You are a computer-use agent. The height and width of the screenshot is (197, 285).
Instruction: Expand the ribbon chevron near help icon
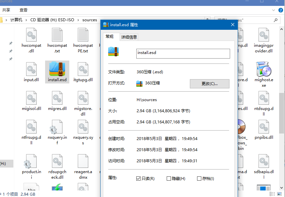tap(274, 10)
